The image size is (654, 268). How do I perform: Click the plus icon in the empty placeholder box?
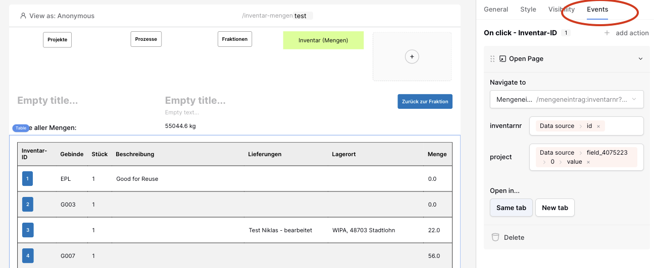coord(412,57)
